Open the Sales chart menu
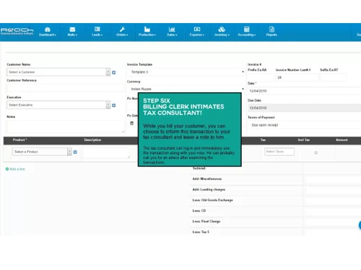 (172, 32)
